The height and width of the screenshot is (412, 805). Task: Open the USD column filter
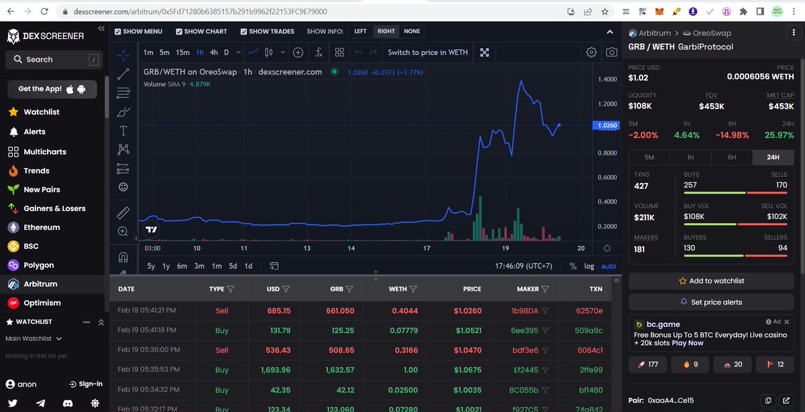tap(286, 289)
